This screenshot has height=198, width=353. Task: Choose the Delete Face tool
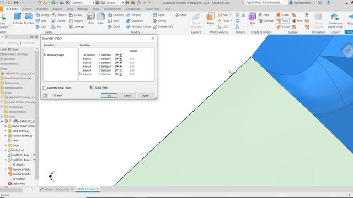[163, 26]
